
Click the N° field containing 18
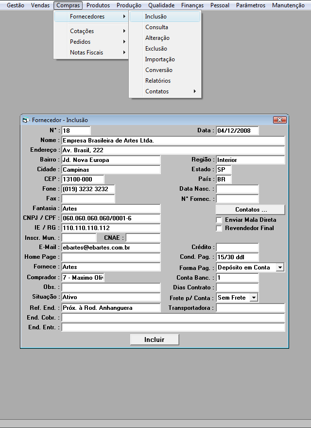point(76,130)
